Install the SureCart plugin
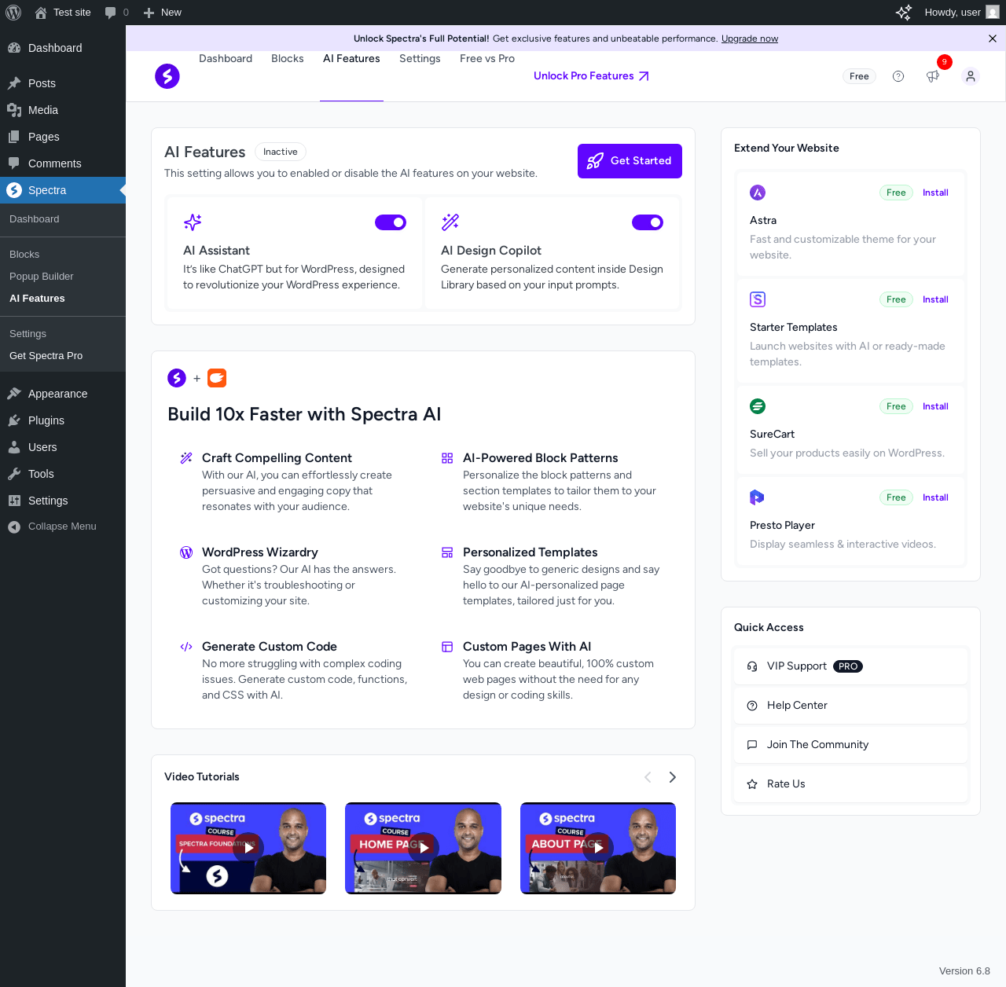This screenshot has width=1006, height=987. coord(935,406)
